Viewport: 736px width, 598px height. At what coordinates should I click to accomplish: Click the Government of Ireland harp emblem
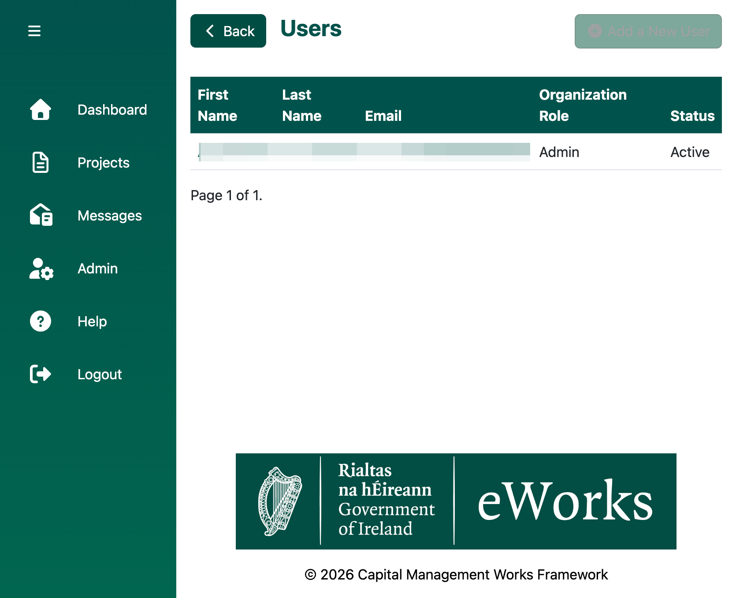click(x=280, y=501)
